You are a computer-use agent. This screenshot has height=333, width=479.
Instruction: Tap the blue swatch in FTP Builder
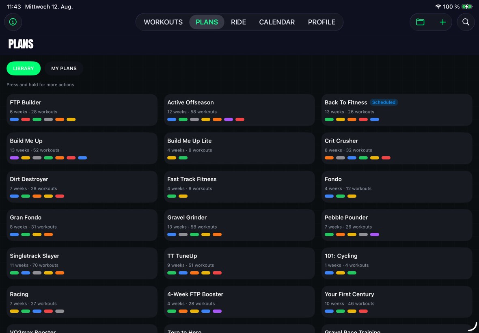(14, 119)
